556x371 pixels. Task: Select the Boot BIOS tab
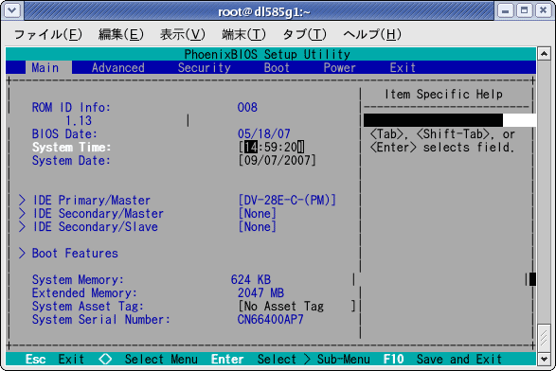point(277,68)
